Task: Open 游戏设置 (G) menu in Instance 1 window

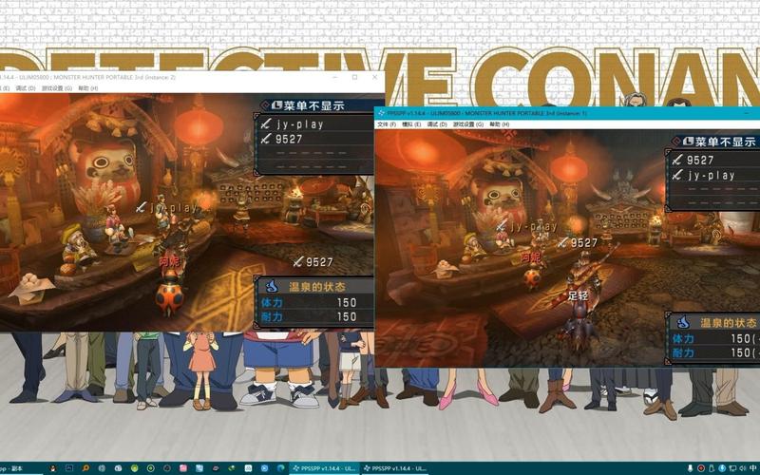Action: coord(468,124)
